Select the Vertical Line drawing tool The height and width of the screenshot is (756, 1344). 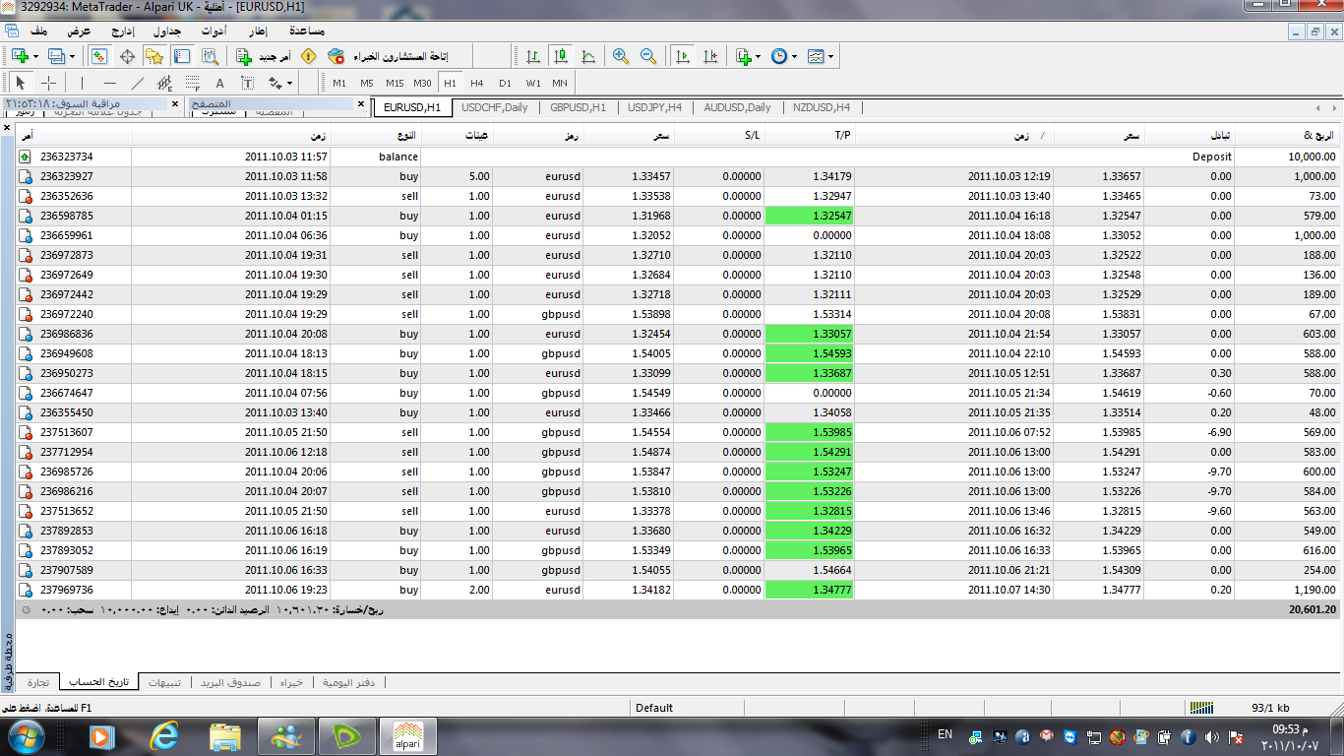[x=82, y=83]
